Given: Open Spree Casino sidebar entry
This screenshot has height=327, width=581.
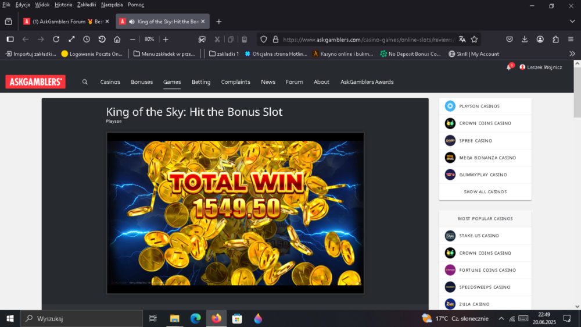Looking at the screenshot, I should coord(485,141).
